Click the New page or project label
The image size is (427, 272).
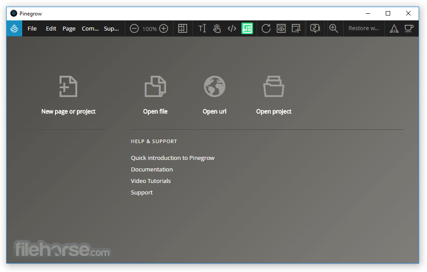click(68, 112)
